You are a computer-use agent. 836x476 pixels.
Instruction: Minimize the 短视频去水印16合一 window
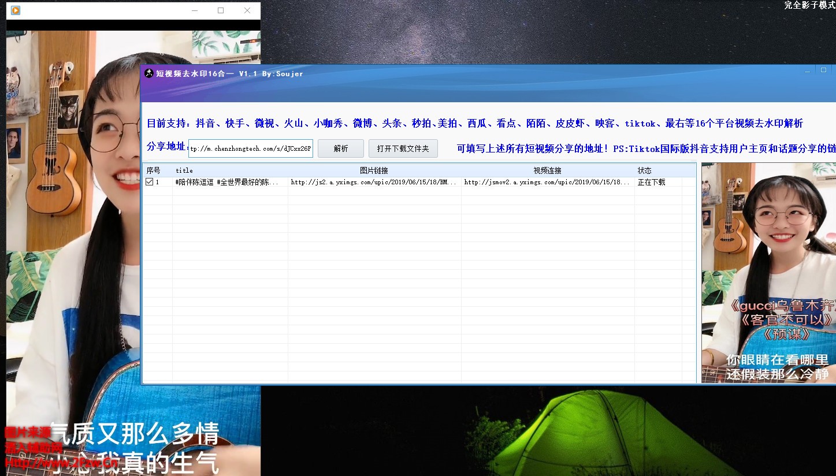[x=808, y=70]
